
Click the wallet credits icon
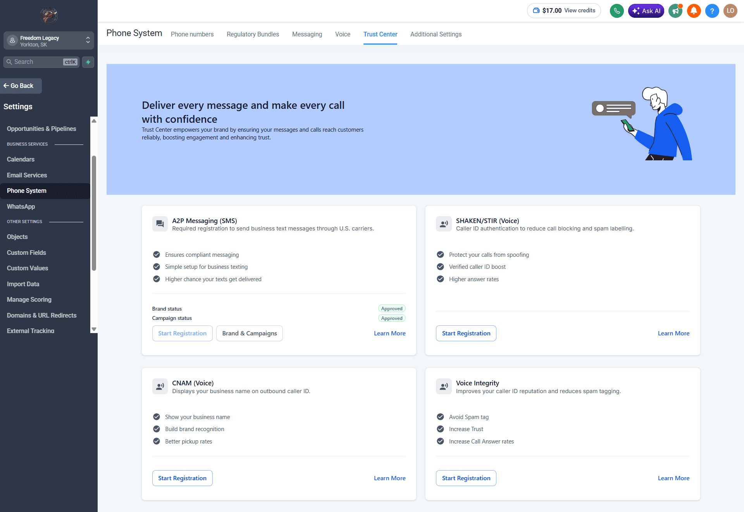pyautogui.click(x=536, y=10)
